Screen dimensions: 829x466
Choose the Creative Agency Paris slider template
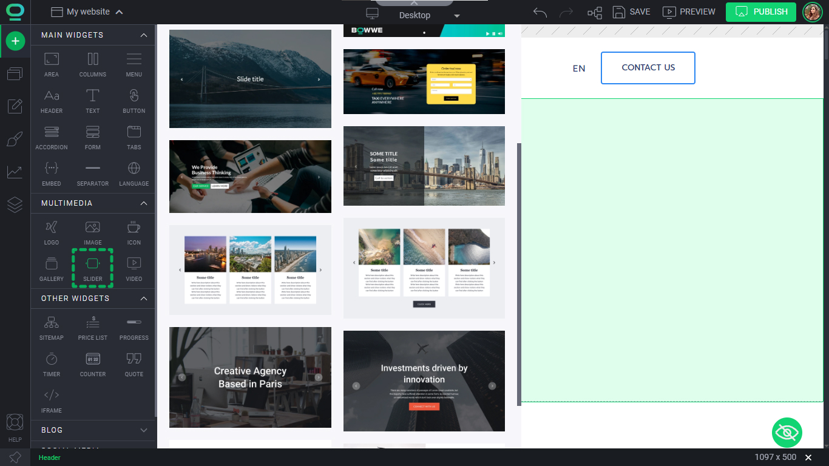[x=250, y=377]
